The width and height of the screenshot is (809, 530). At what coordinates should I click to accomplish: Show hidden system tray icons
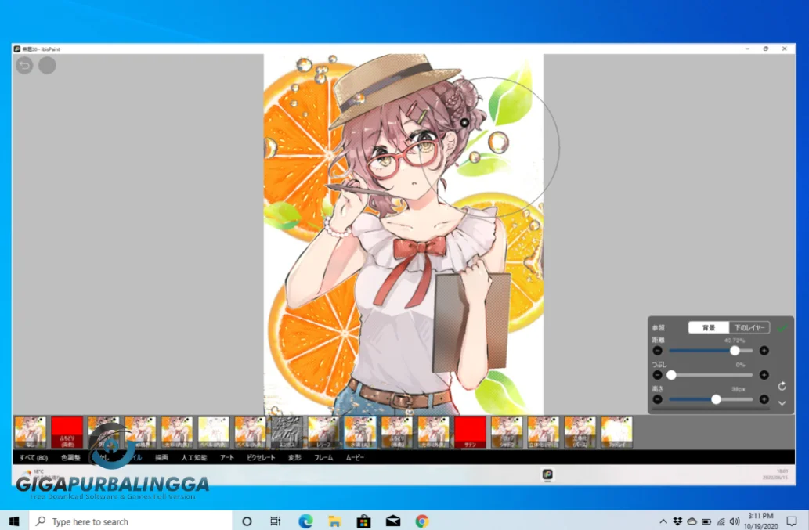point(663,521)
